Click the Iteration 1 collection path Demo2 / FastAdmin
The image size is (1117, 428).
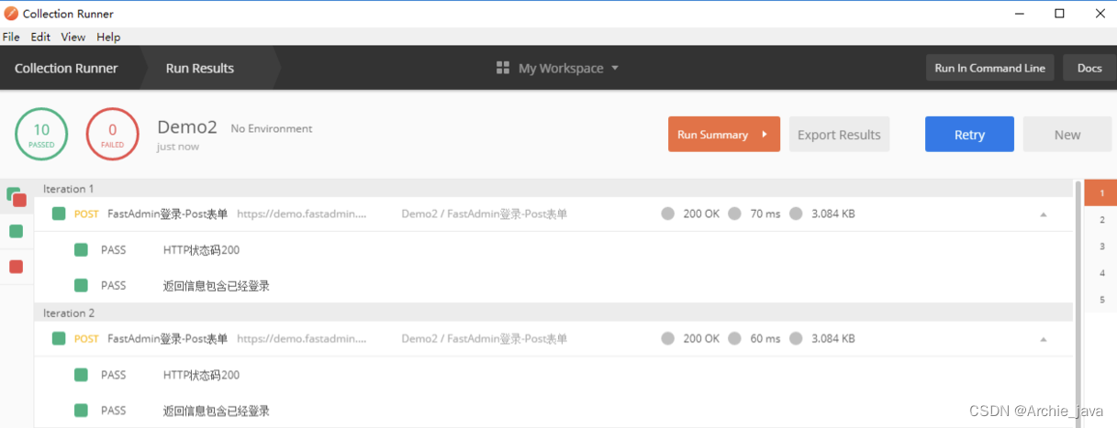[x=484, y=214]
